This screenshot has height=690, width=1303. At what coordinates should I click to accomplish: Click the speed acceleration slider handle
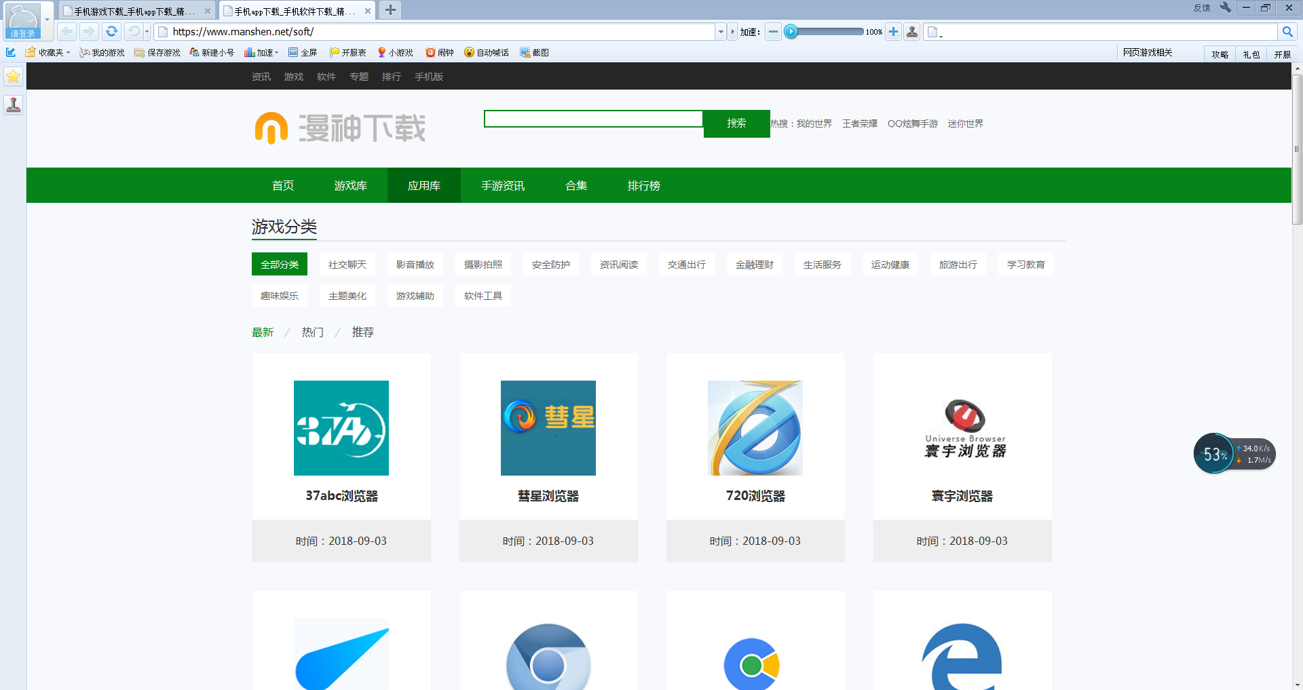coord(791,31)
